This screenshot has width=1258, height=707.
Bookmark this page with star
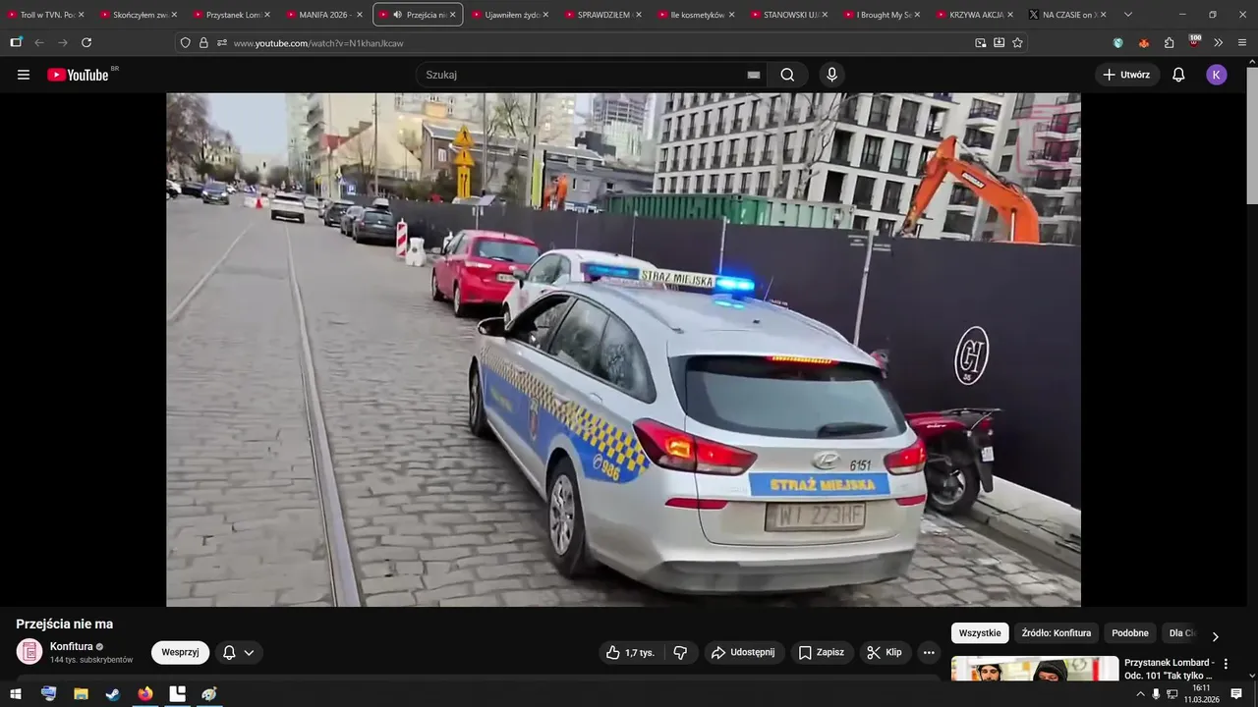click(x=1017, y=42)
